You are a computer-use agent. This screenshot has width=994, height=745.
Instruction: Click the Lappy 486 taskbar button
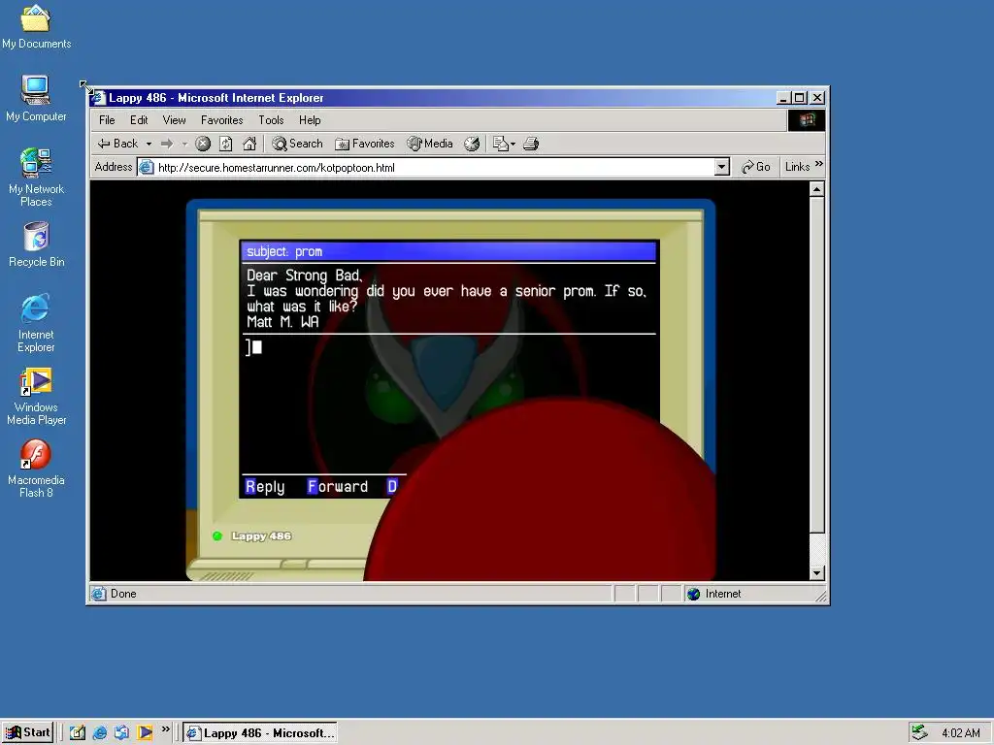260,733
